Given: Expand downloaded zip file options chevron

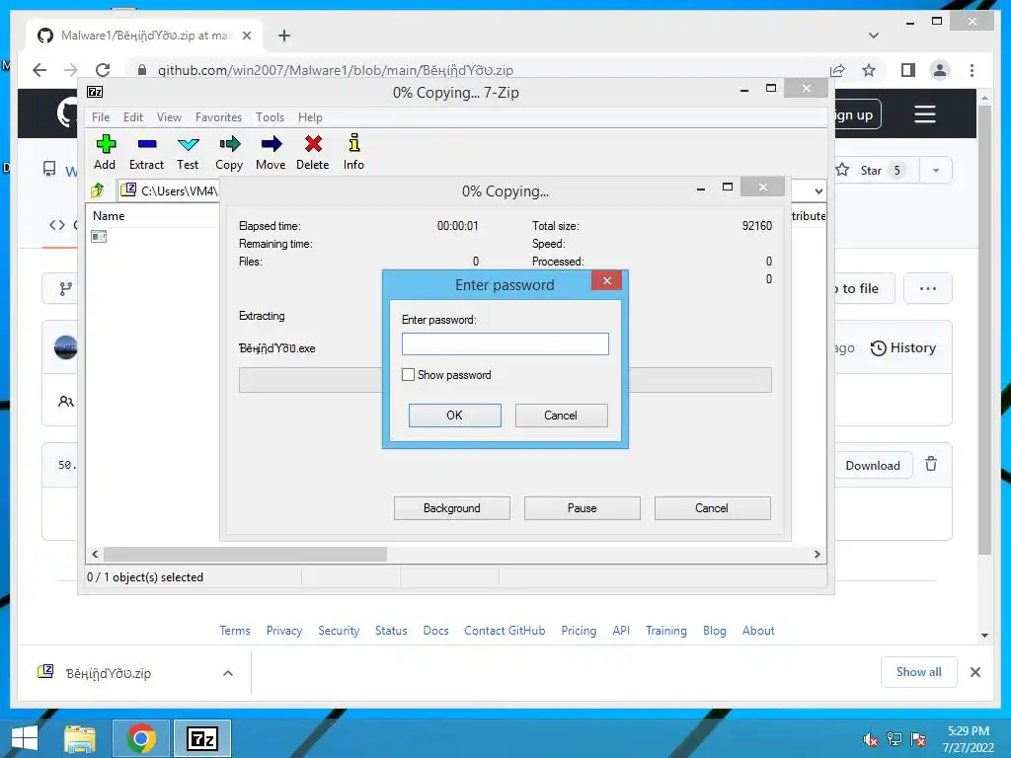Looking at the screenshot, I should [x=228, y=673].
